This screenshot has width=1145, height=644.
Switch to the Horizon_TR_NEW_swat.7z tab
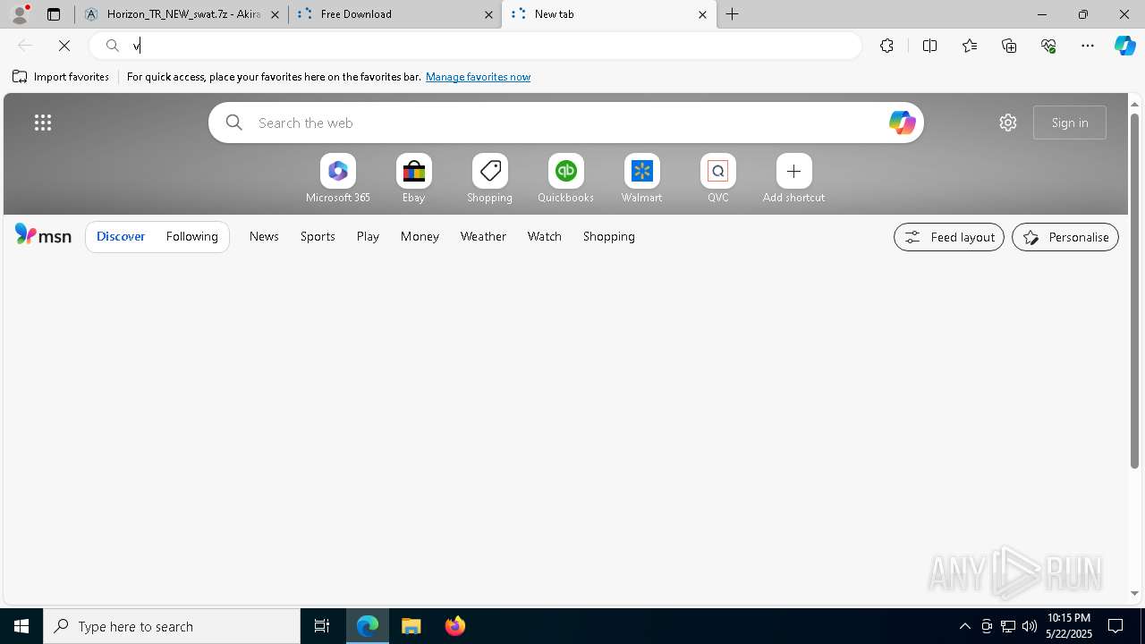(x=182, y=14)
